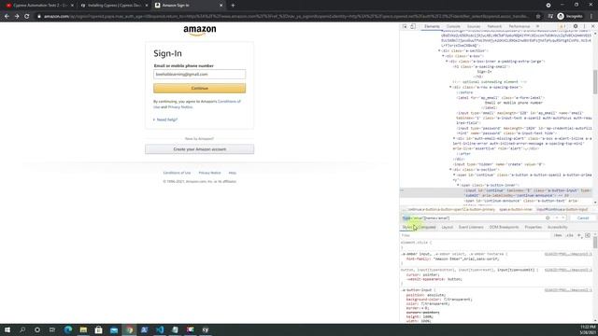This screenshot has width=598, height=336.
Task: Open the Event Listeners tab
Action: point(471,227)
